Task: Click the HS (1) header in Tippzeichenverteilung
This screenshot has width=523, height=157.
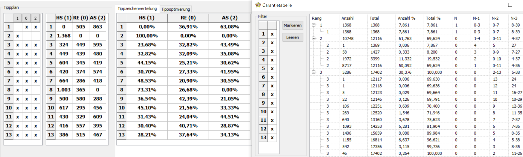Action: tap(146, 18)
